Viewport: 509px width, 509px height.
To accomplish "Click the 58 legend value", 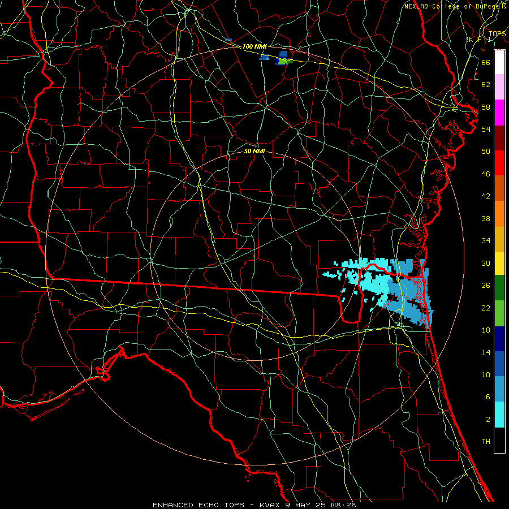I will pos(486,107).
